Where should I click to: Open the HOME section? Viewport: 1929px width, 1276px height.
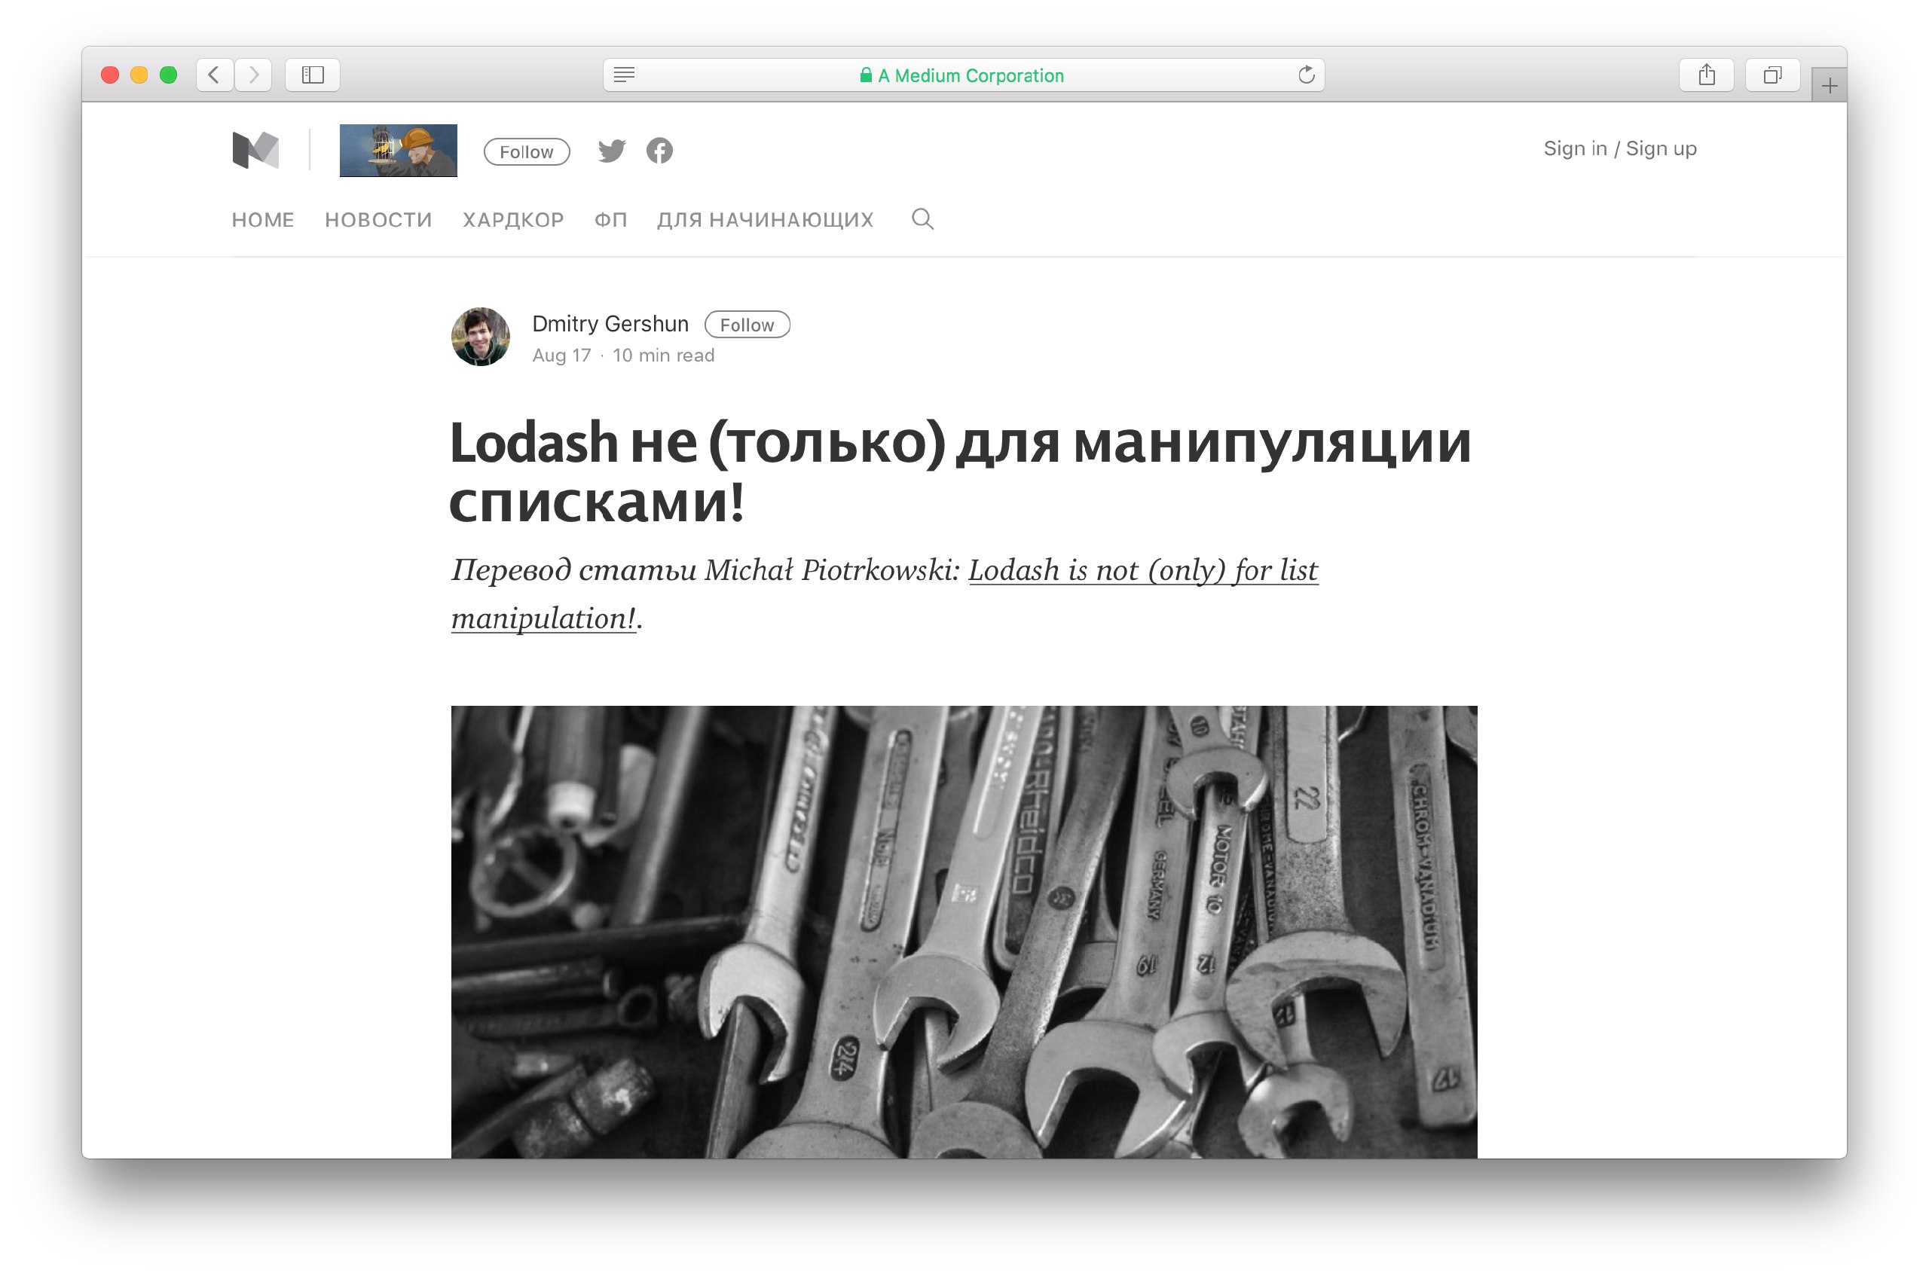263,220
